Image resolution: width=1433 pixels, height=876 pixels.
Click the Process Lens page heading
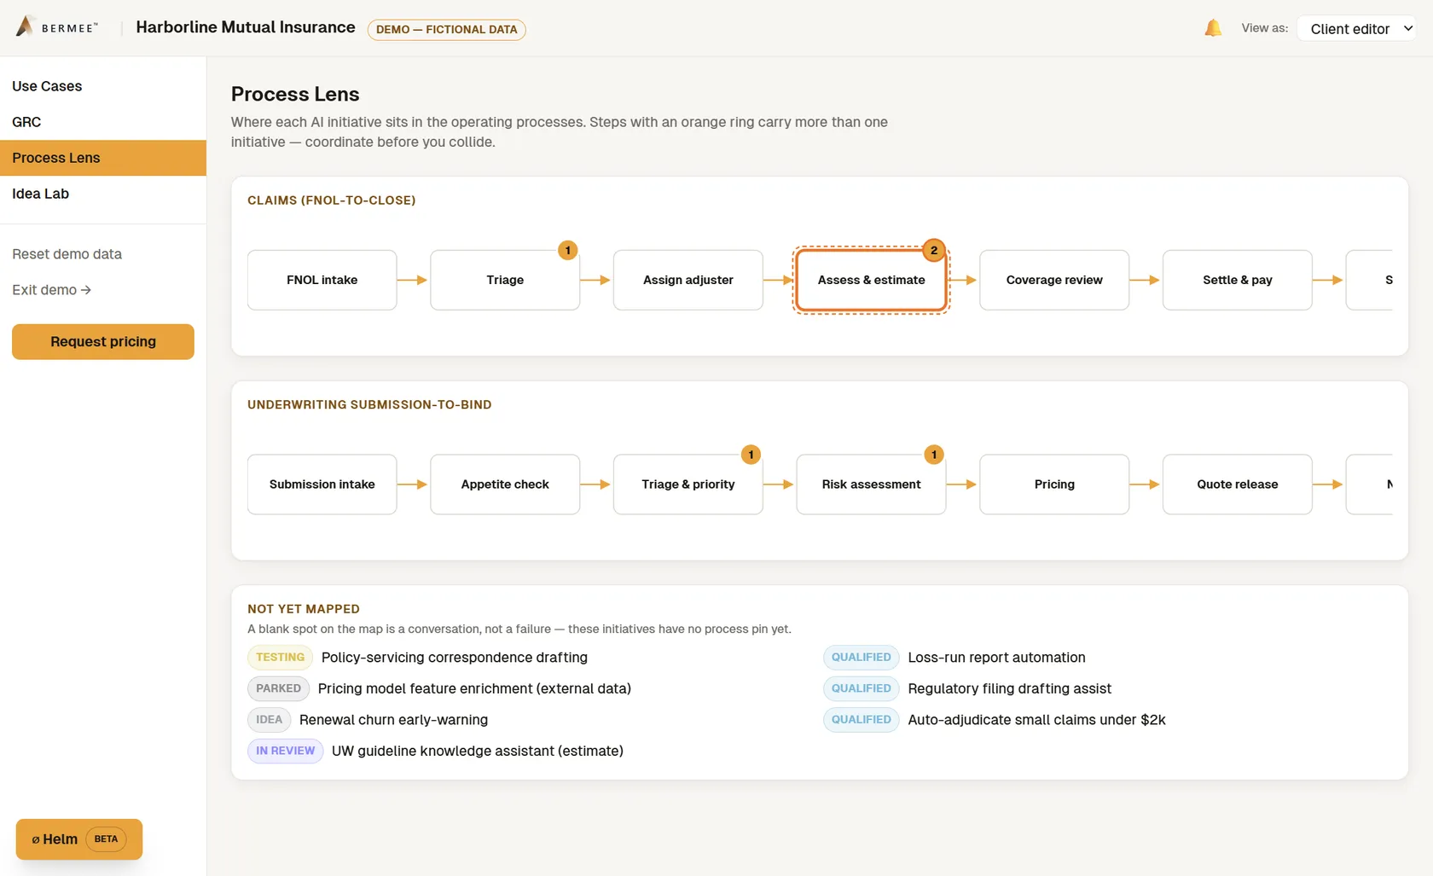pos(295,94)
